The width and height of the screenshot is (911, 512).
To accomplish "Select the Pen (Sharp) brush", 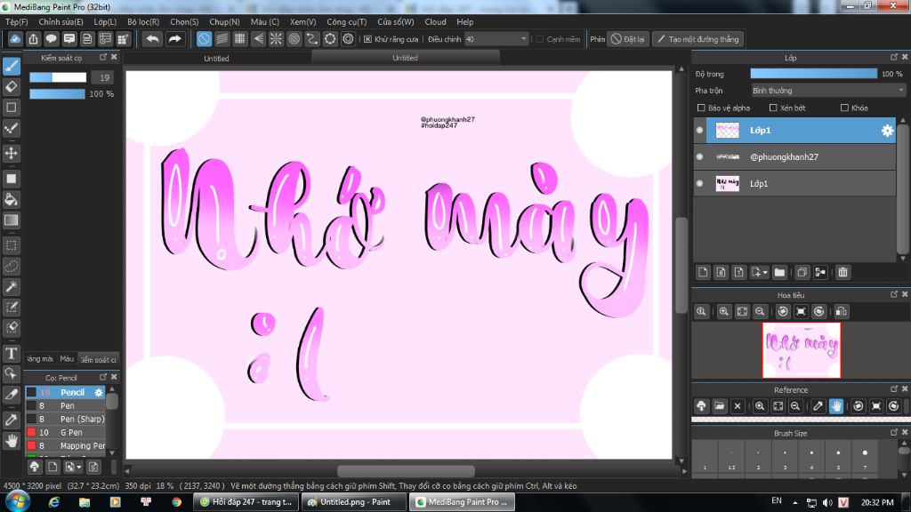I will coord(66,420).
